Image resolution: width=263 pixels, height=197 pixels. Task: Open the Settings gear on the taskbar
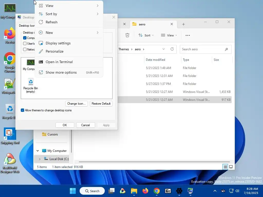[x=179, y=191]
